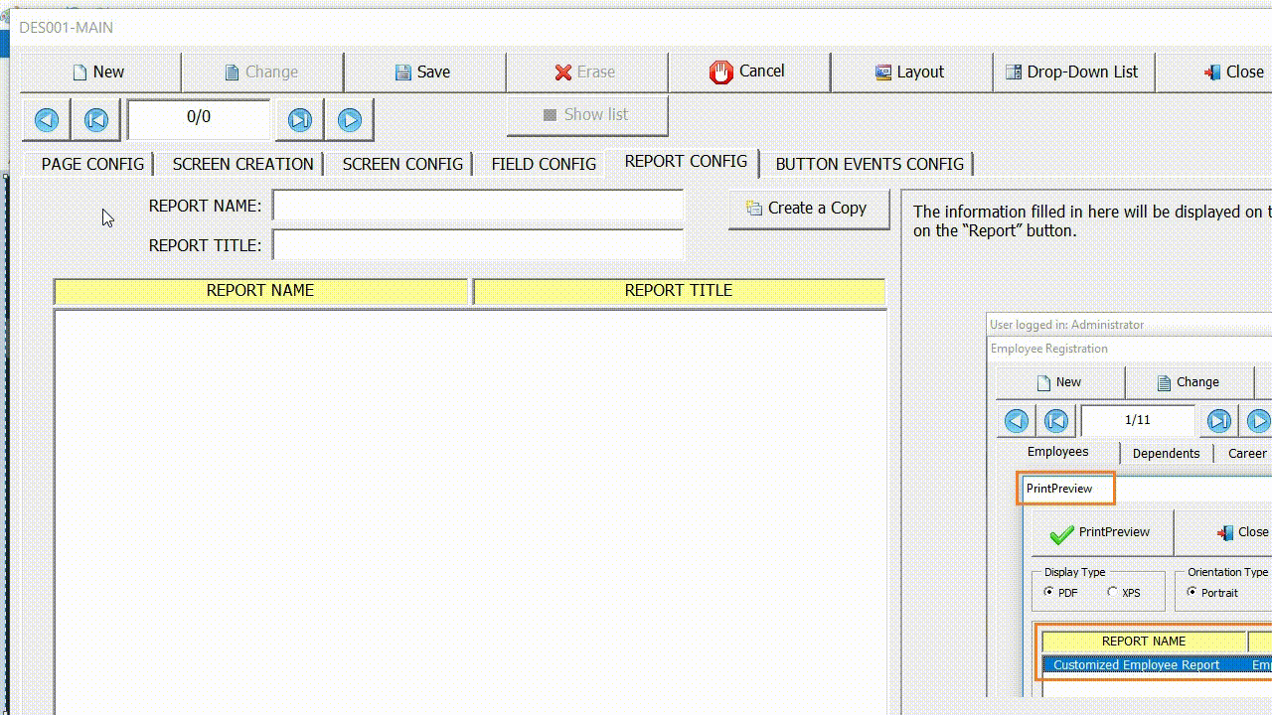The width and height of the screenshot is (1272, 715).
Task: Choose the XPS output option
Action: [x=1112, y=592]
